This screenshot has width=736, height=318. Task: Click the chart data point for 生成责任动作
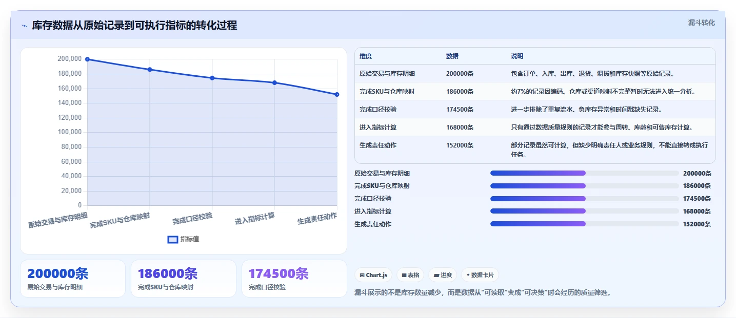(337, 94)
